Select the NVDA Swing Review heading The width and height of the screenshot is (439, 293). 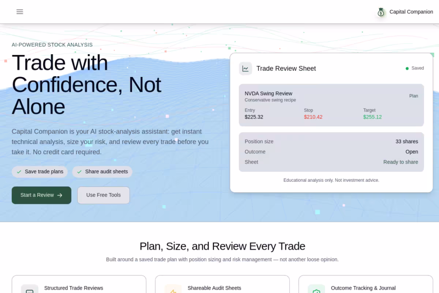[269, 93]
